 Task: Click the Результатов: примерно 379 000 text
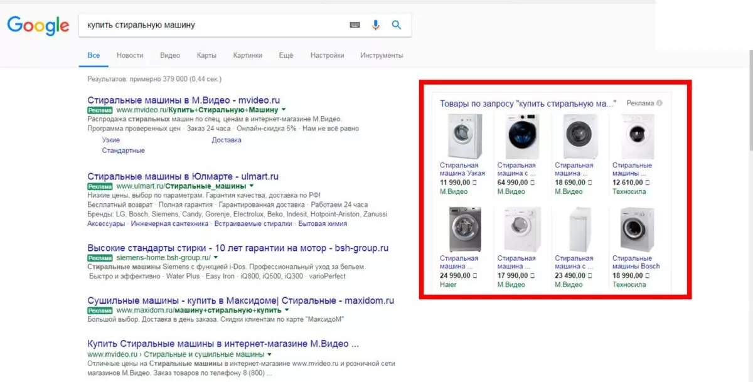pyautogui.click(x=154, y=79)
